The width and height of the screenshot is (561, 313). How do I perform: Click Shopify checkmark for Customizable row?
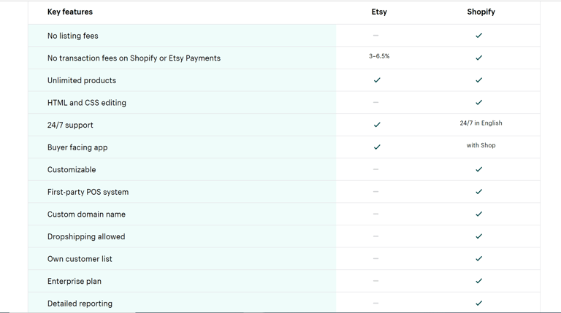[x=479, y=169]
